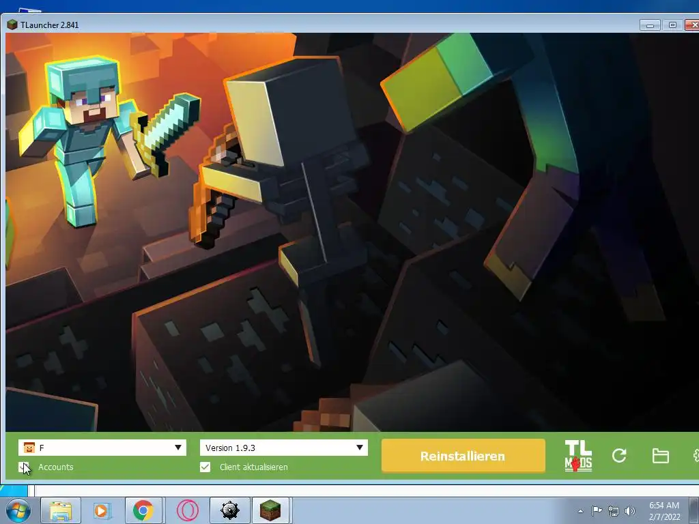Open the game folder icon
Screen dimensions: 699x524
click(x=660, y=456)
